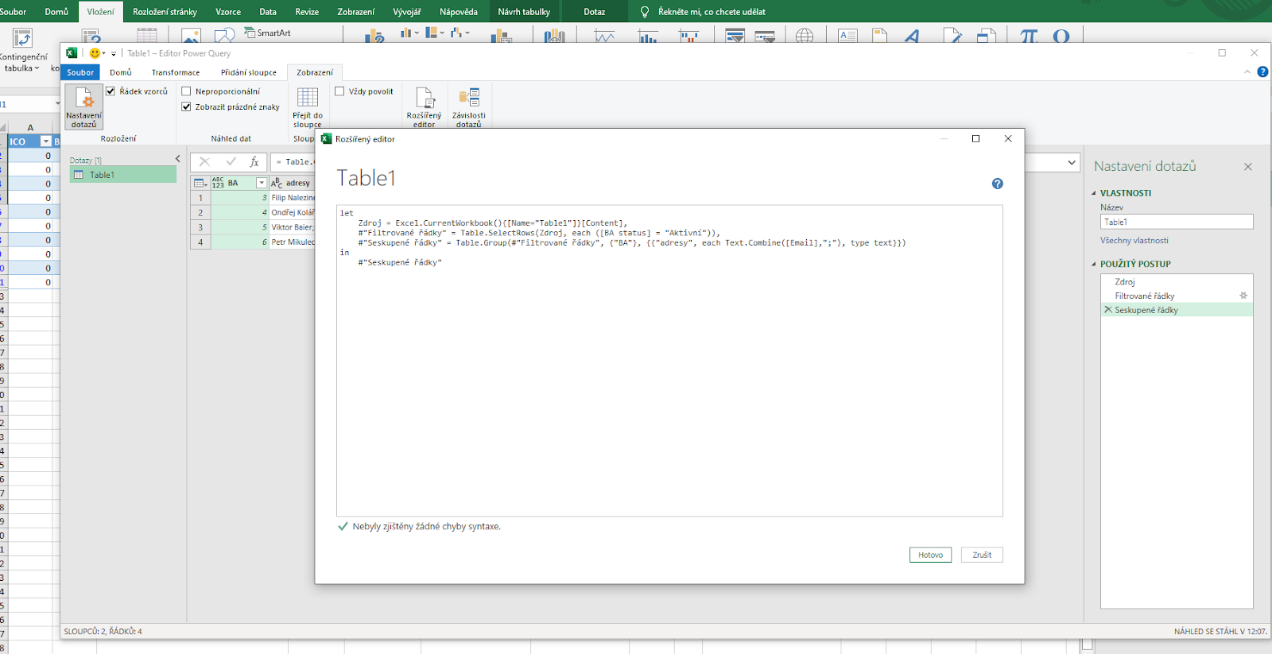Open Závislosti dotazů diagram
1272x654 pixels.
click(x=469, y=106)
